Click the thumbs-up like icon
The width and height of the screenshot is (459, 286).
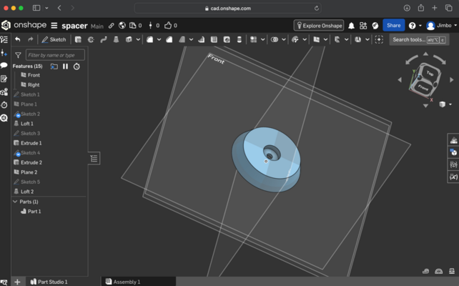click(168, 26)
